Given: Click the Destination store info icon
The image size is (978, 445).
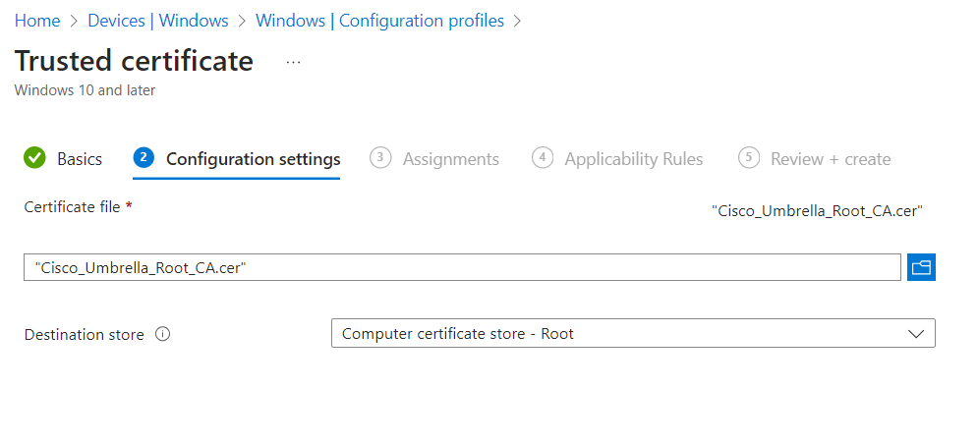Looking at the screenshot, I should point(163,334).
